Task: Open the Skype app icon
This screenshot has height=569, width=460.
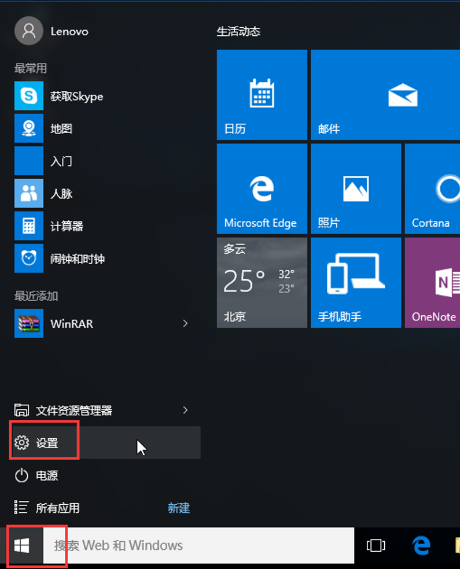Action: 29,96
